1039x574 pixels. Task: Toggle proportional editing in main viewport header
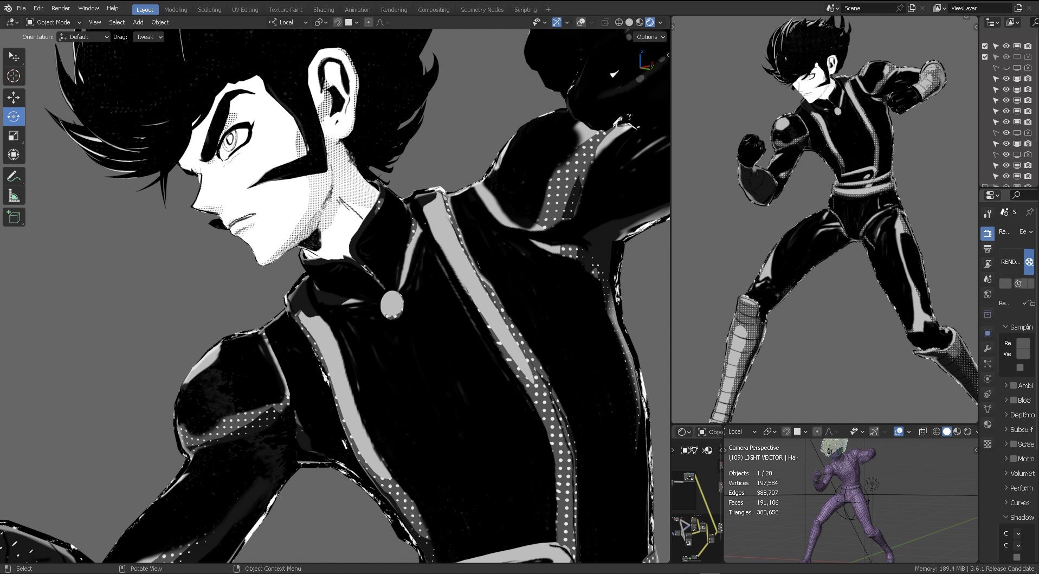pos(369,22)
